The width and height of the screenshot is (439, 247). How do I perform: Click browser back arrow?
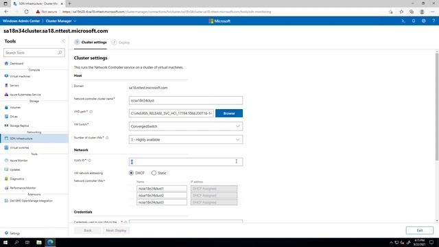click(x=6, y=12)
